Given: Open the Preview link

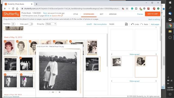Looking at the screenshot, I should coord(140,14).
